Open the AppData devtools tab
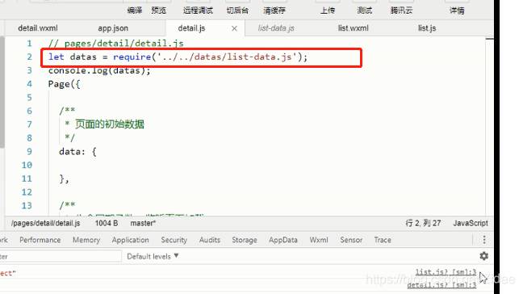The height and width of the screenshot is (294, 523). (x=282, y=240)
